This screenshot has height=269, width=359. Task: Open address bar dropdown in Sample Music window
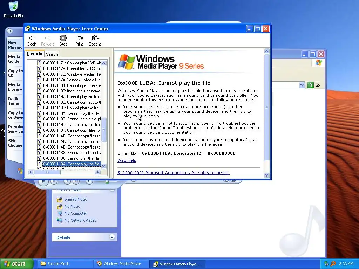[302, 85]
